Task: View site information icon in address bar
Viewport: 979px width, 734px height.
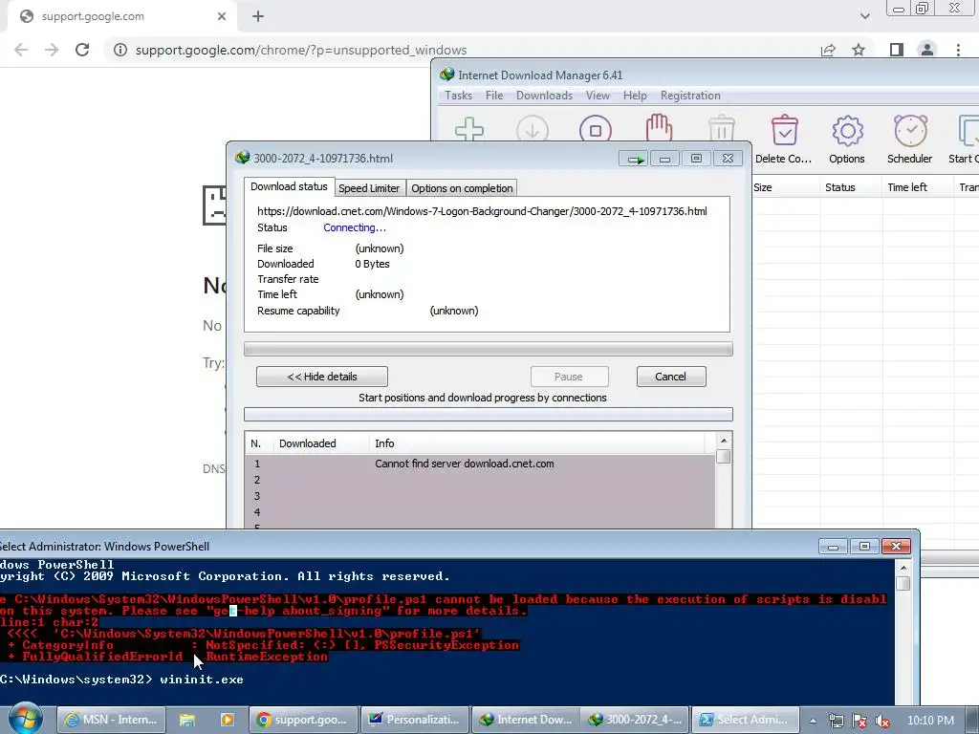Action: point(120,50)
